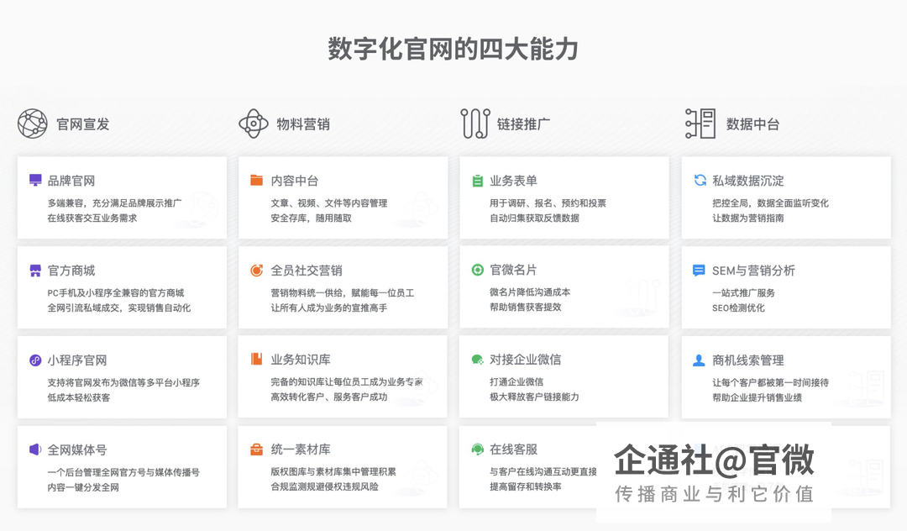The height and width of the screenshot is (531, 907).
Task: Select the 在线客服 feature title
Action: 513,450
